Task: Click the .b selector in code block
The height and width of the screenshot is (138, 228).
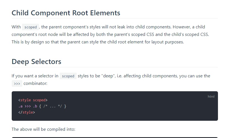Action: pos(35,106)
